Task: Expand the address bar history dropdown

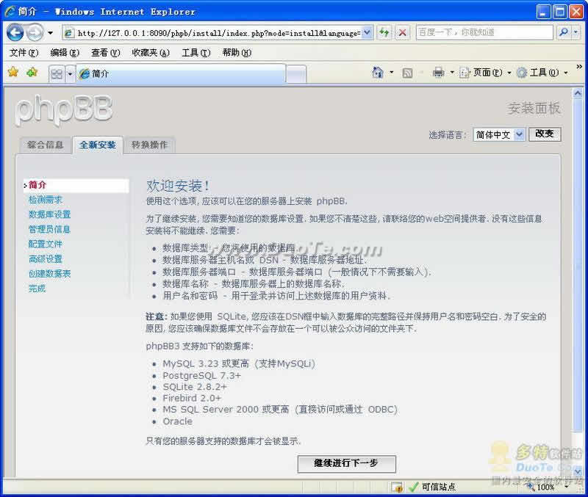Action: tap(367, 32)
